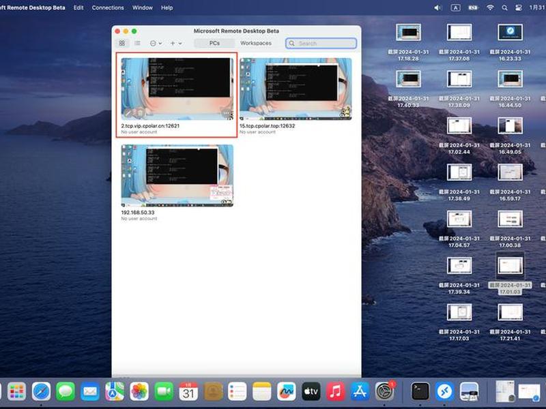Select the Workspaces tab
Viewport: 546px width, 409px height.
click(255, 43)
